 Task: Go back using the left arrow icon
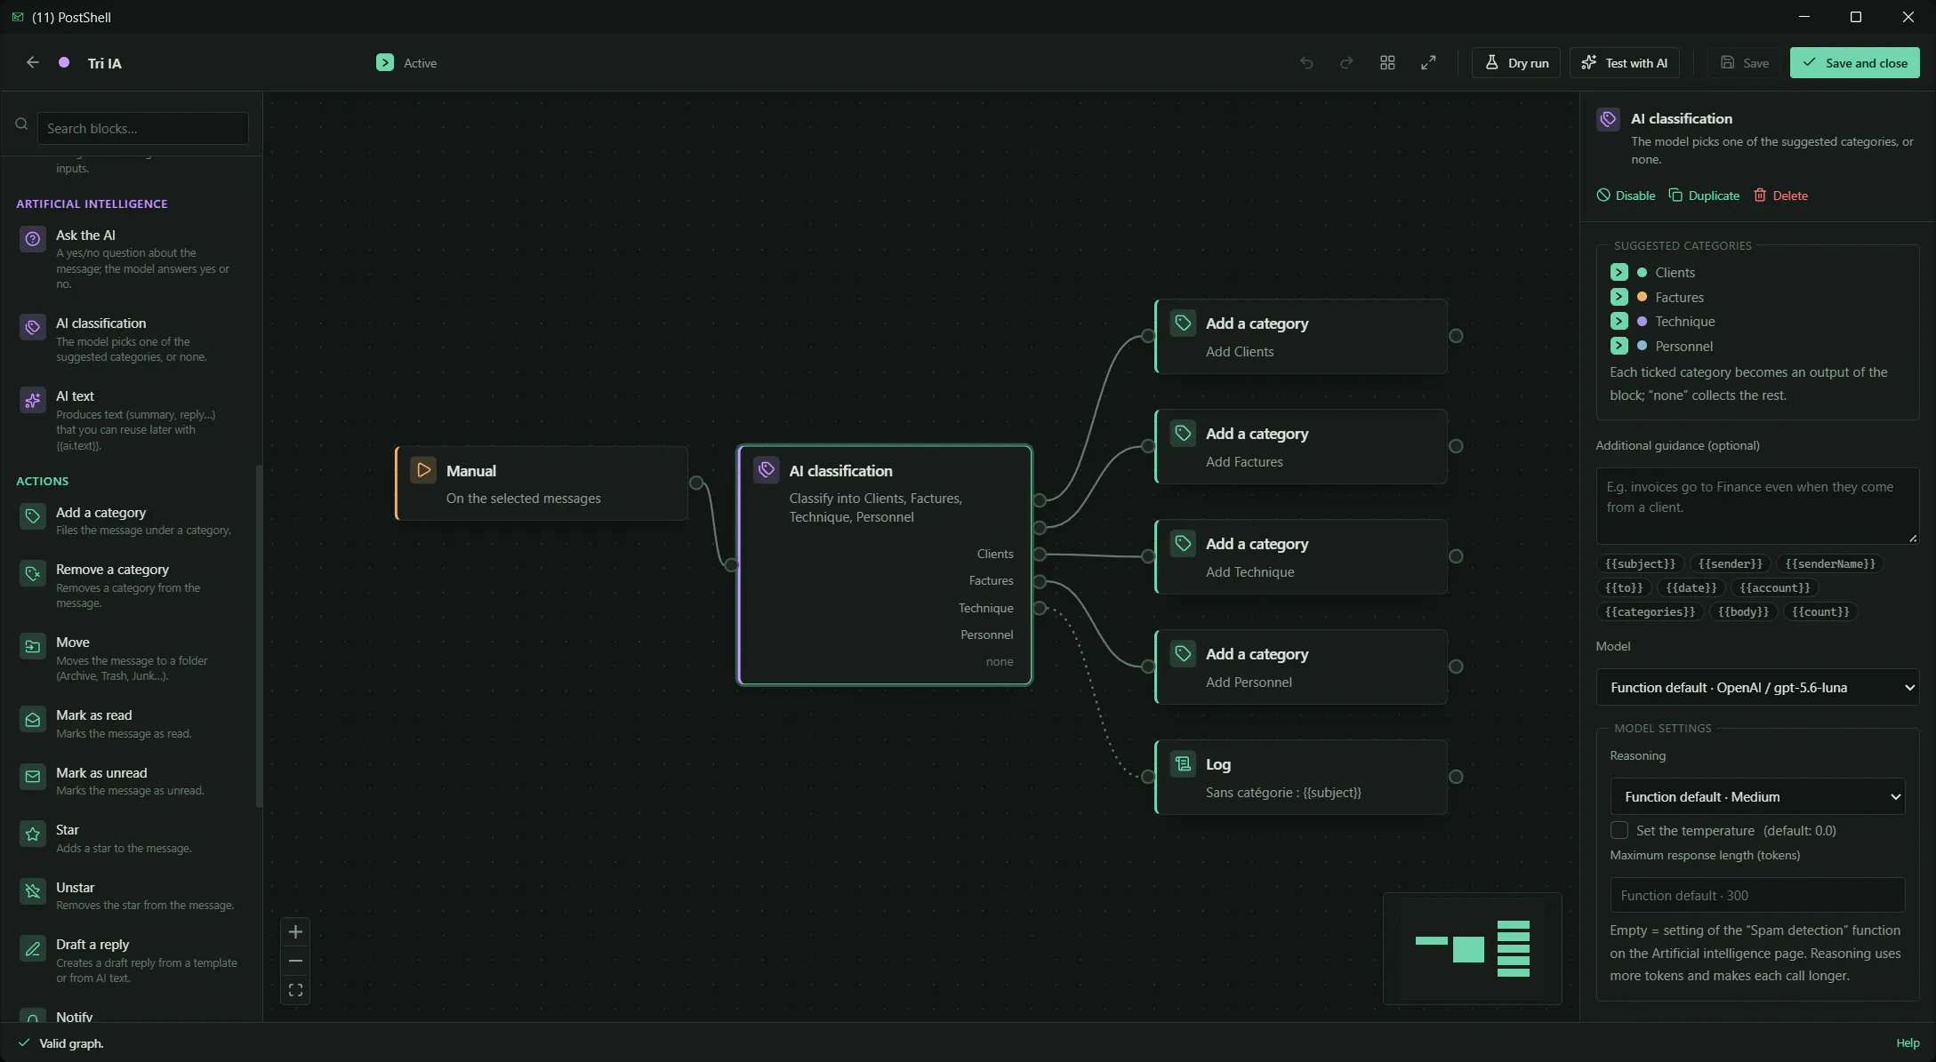tap(33, 62)
